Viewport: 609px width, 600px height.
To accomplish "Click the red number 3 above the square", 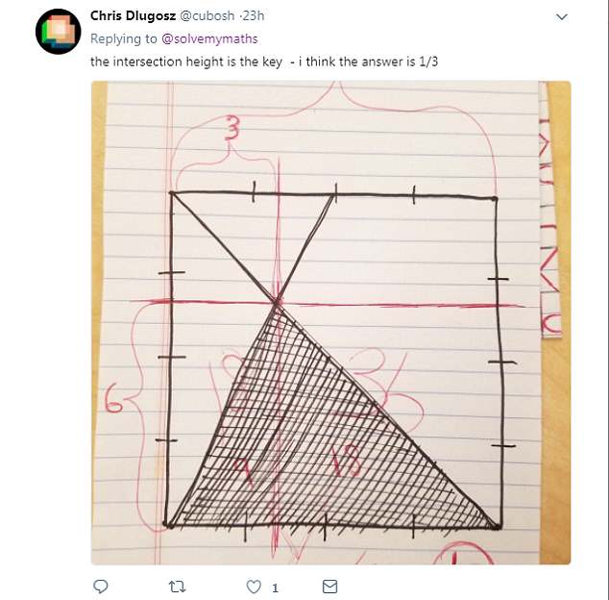I will [x=231, y=130].
